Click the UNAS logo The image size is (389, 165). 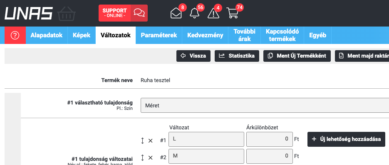click(x=29, y=13)
